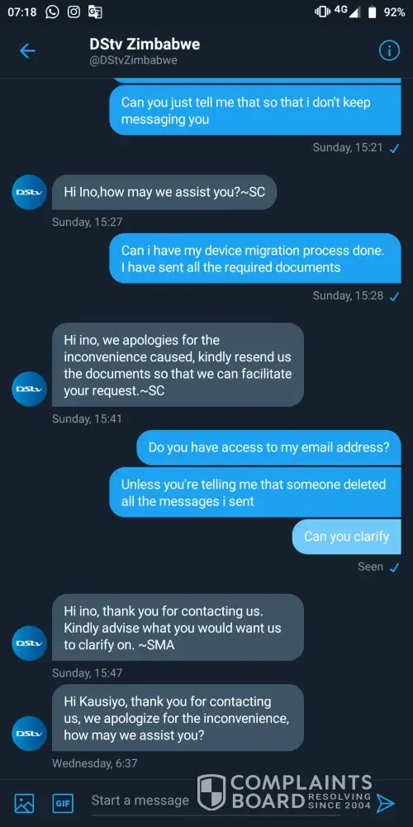The image size is (413, 827).
Task: Focus the 'Start a message' field
Action: pyautogui.click(x=140, y=801)
